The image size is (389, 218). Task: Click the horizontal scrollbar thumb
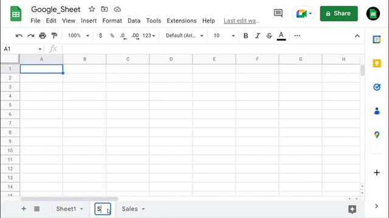click(69, 199)
